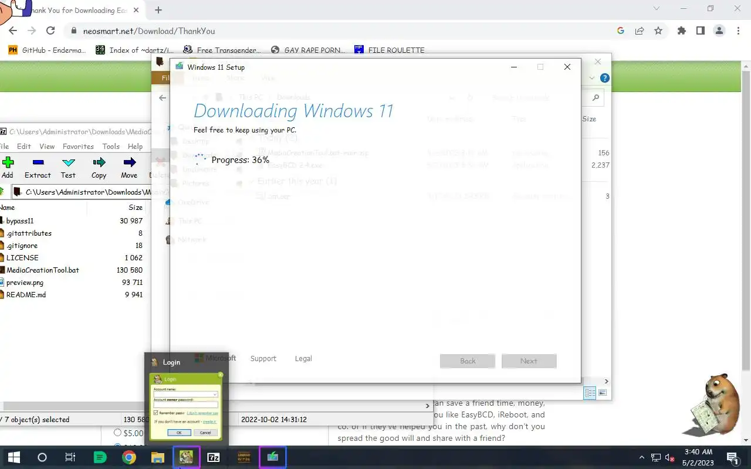Select the $5.00 donation radio button
751x469 pixels.
point(117,433)
